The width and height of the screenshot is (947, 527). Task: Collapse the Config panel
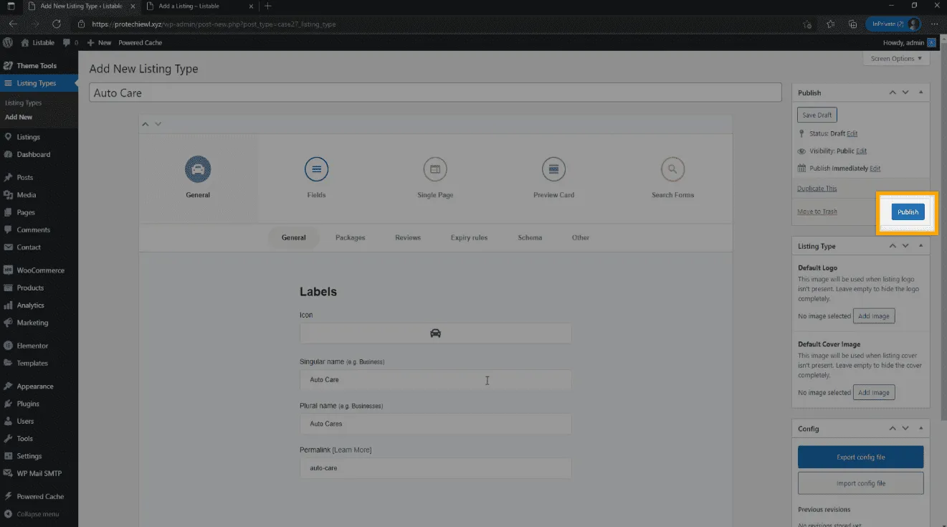920,428
